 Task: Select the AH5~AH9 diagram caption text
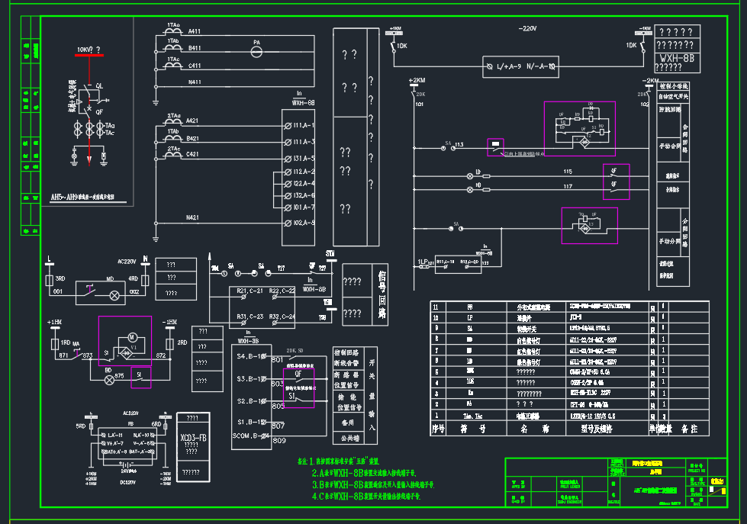(x=87, y=197)
